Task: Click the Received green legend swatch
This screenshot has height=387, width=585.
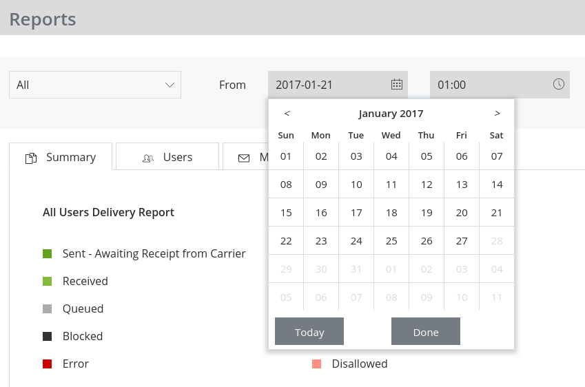Action: click(x=47, y=281)
